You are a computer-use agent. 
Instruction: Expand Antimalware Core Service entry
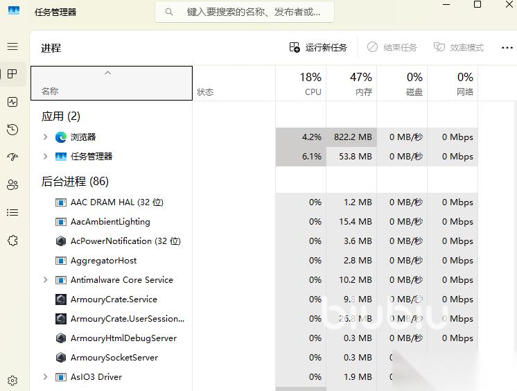pyautogui.click(x=46, y=280)
